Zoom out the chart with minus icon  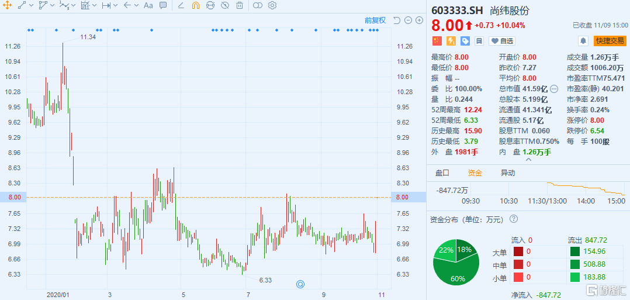408,20
